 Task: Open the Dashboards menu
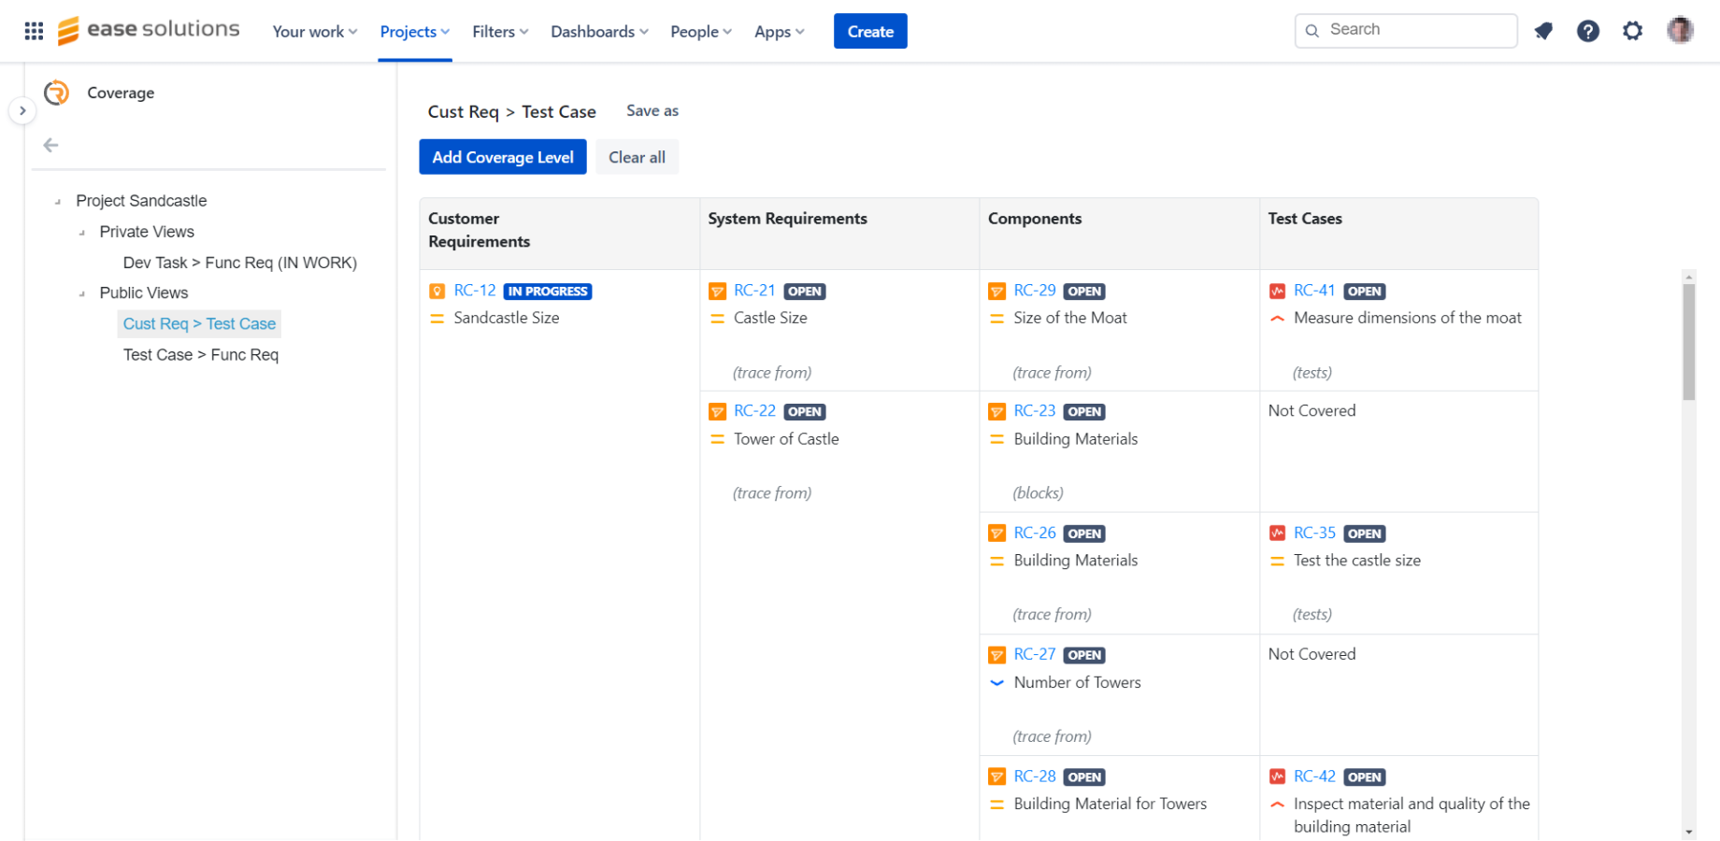(598, 32)
